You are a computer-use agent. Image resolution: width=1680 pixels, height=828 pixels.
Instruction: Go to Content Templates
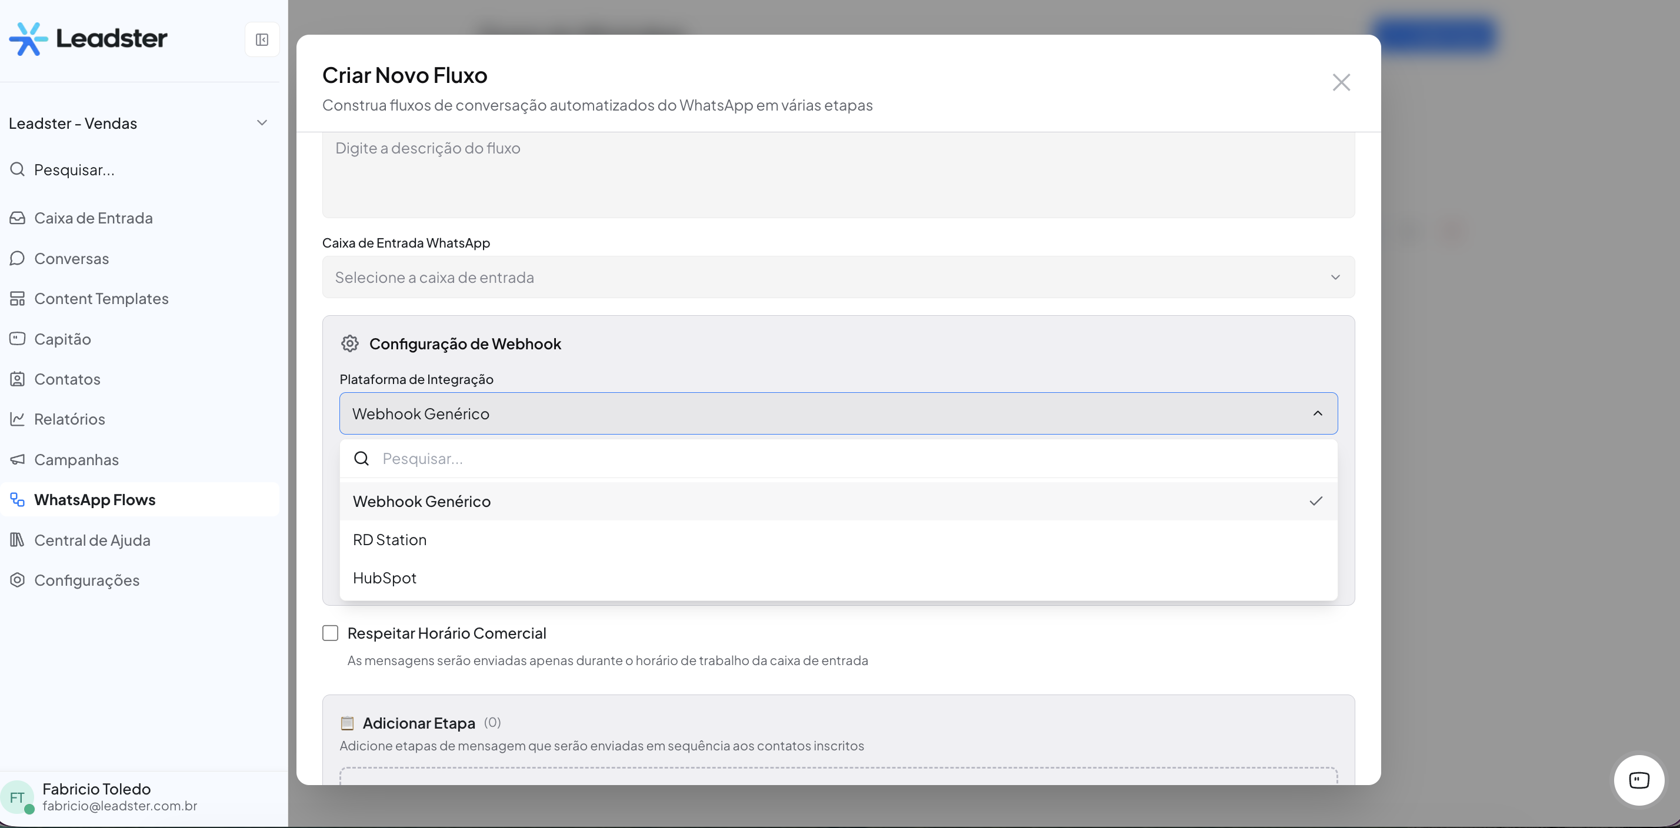coord(101,299)
